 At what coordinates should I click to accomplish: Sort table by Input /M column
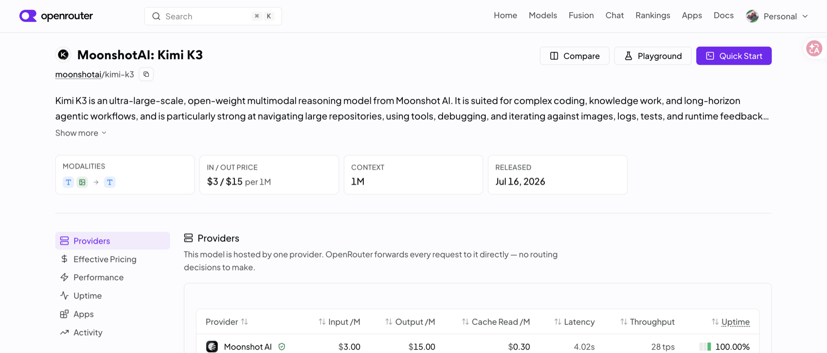pyautogui.click(x=339, y=322)
